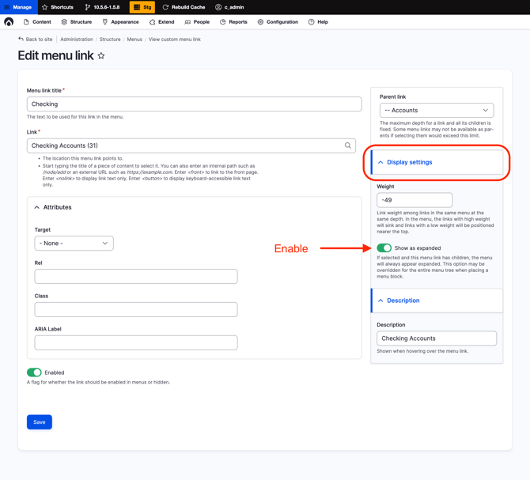
Task: Open the Target dropdown
Action: (x=74, y=244)
